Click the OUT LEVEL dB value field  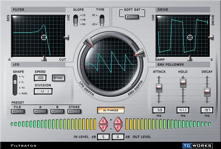(118, 137)
